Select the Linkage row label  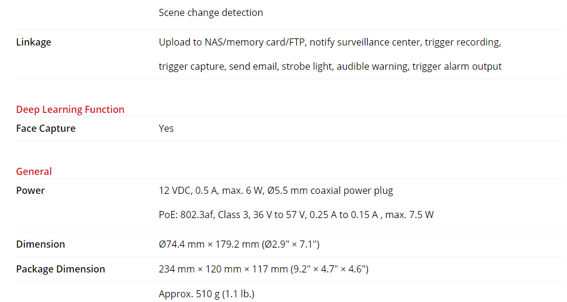34,43
